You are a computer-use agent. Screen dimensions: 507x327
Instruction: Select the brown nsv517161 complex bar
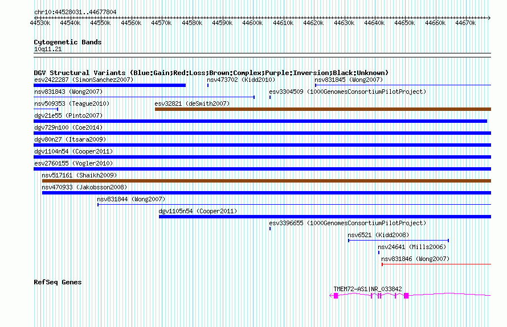pyautogui.click(x=267, y=181)
